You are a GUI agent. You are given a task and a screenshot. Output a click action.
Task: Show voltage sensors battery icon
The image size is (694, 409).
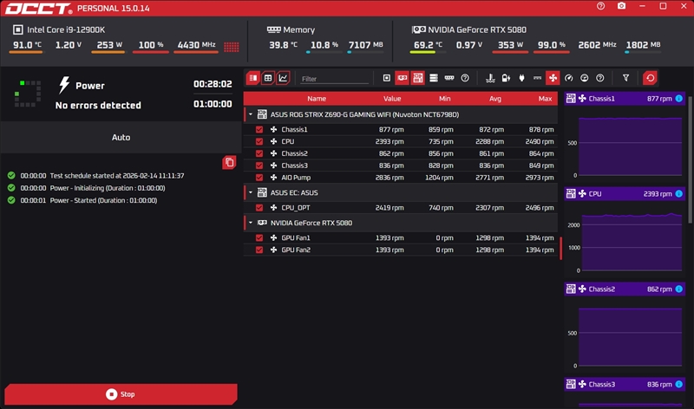[x=506, y=78]
